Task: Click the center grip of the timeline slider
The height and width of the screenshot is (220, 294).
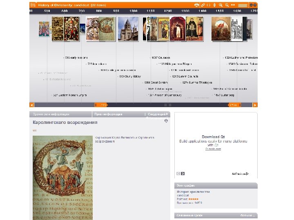Action: (x=168, y=105)
